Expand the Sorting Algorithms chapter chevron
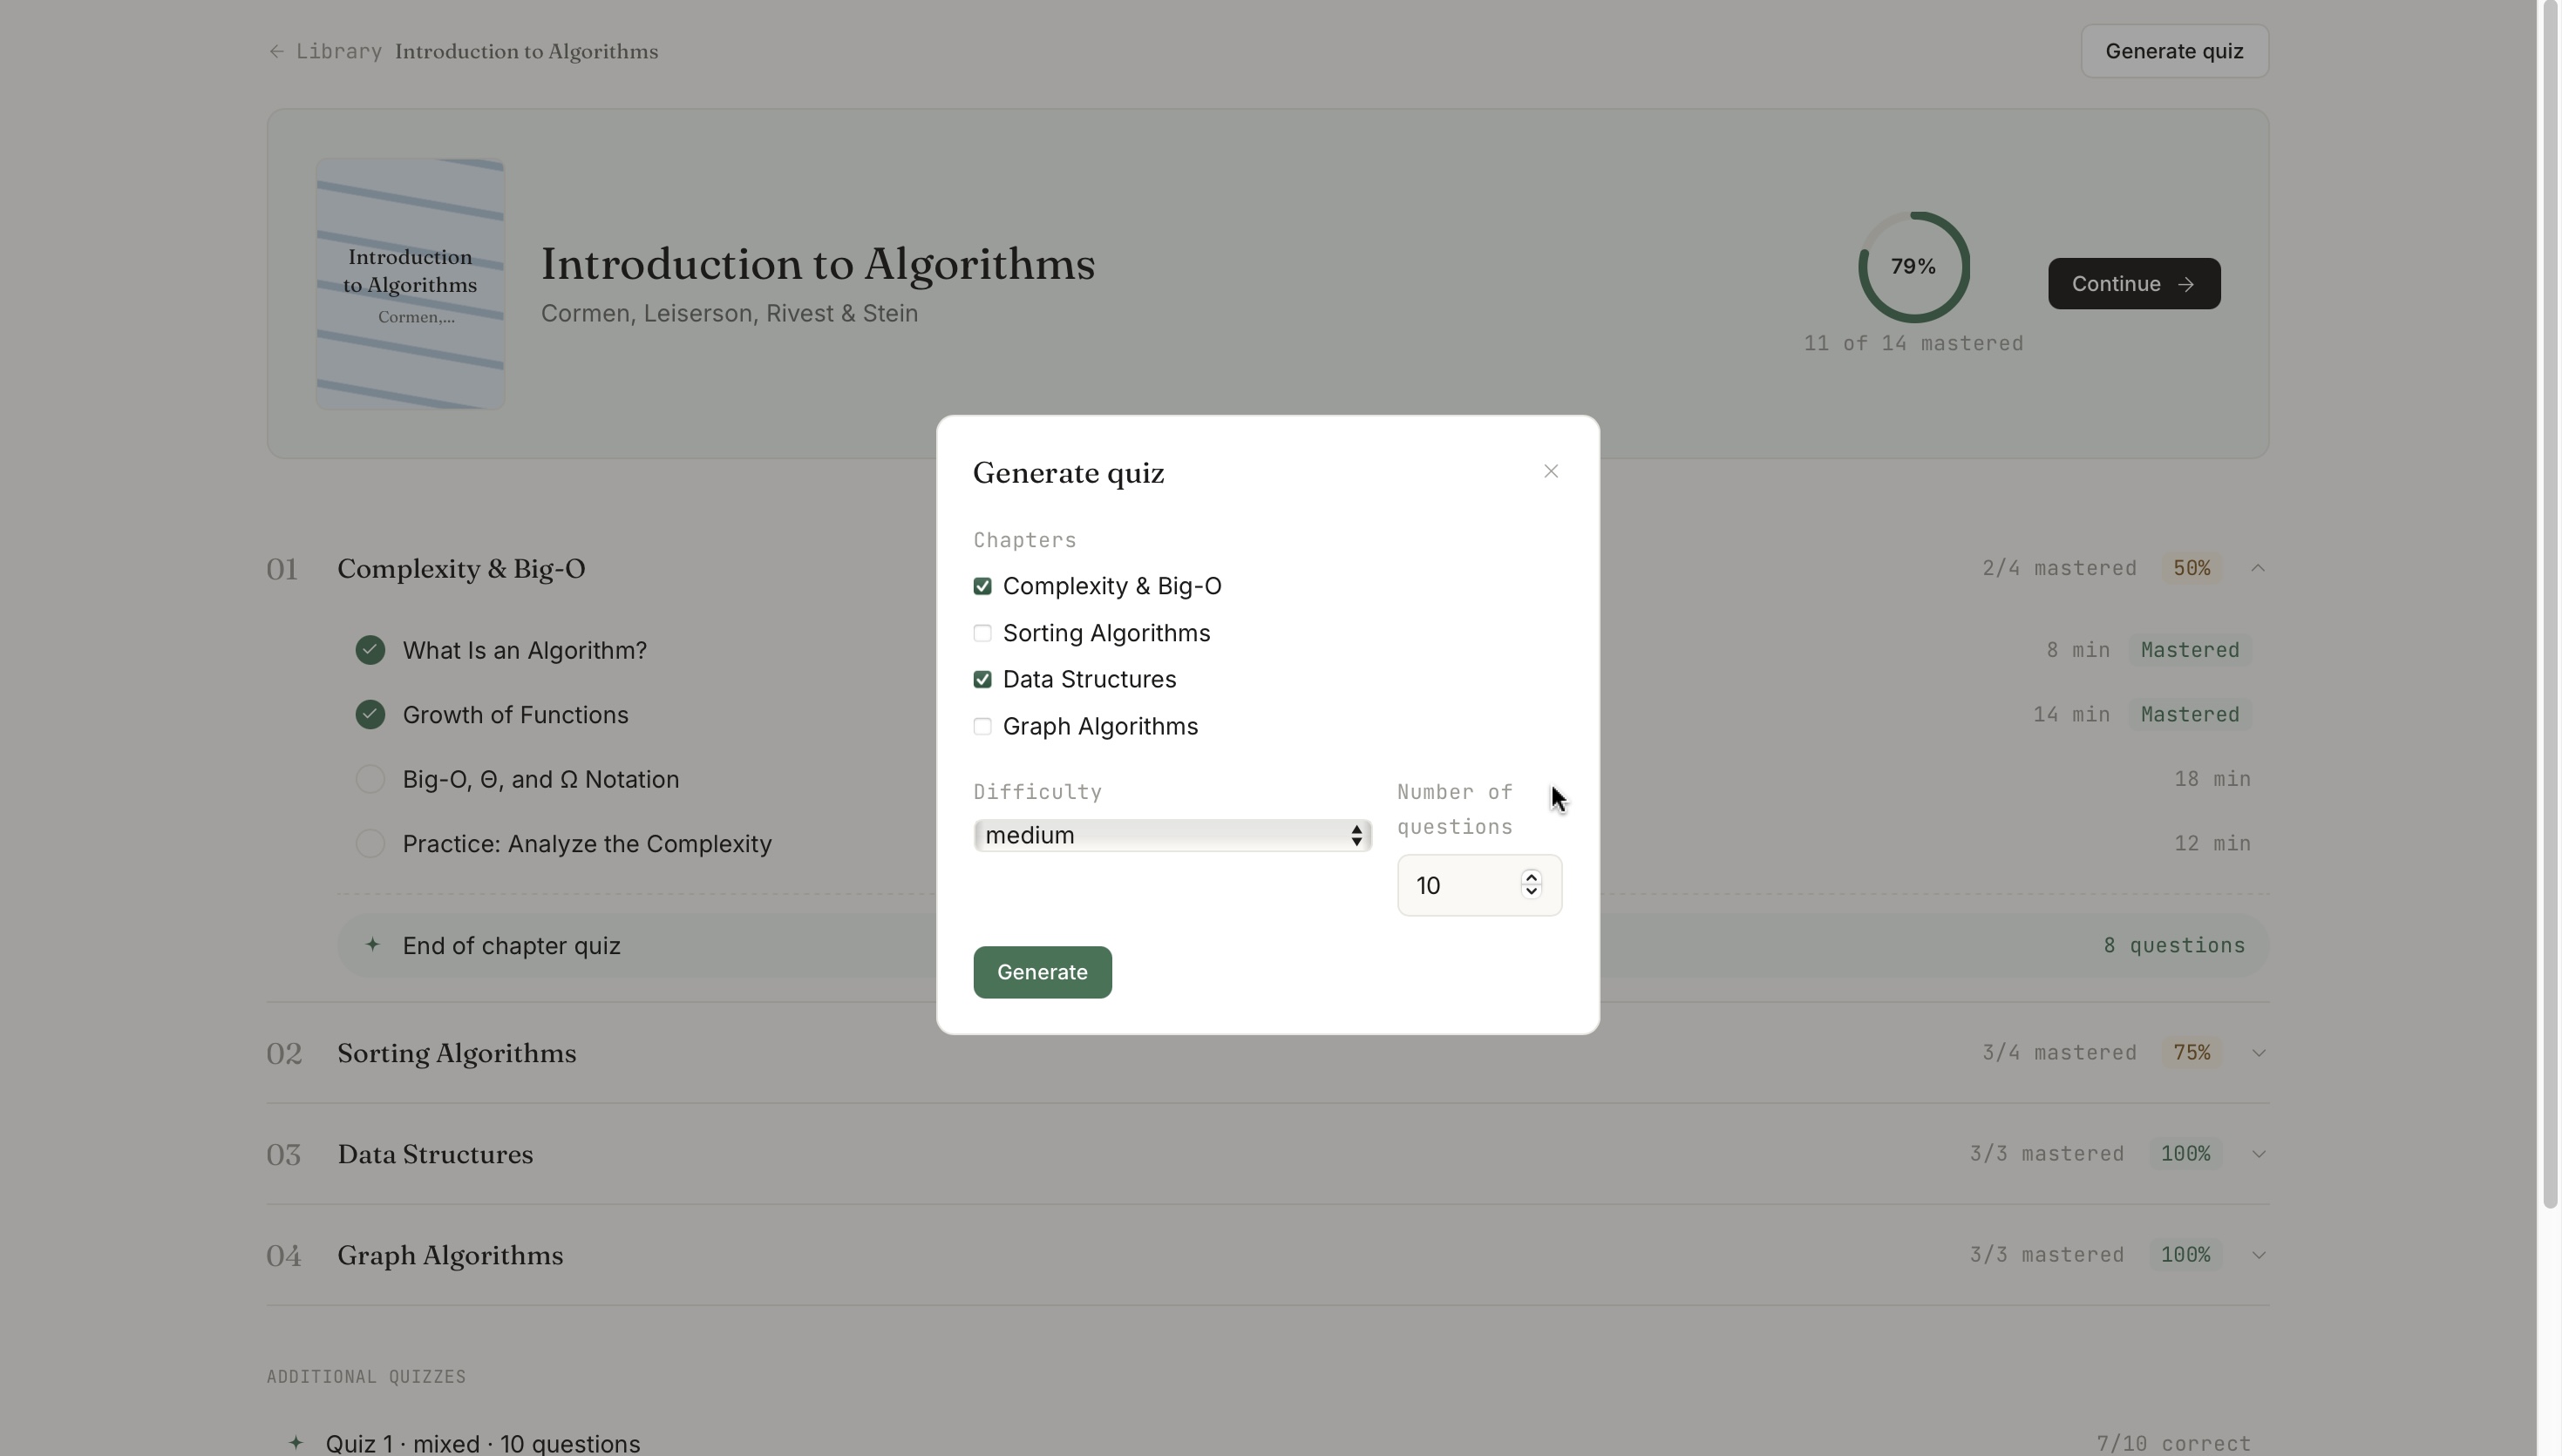 (2258, 1053)
